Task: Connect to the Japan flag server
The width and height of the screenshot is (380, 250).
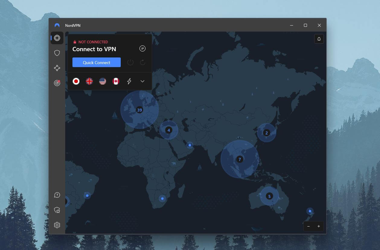Action: click(76, 81)
